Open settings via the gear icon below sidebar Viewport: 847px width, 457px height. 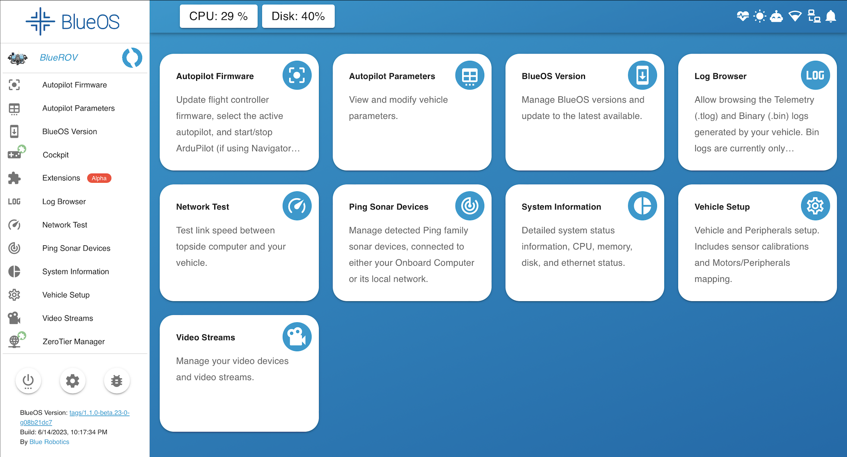[73, 381]
